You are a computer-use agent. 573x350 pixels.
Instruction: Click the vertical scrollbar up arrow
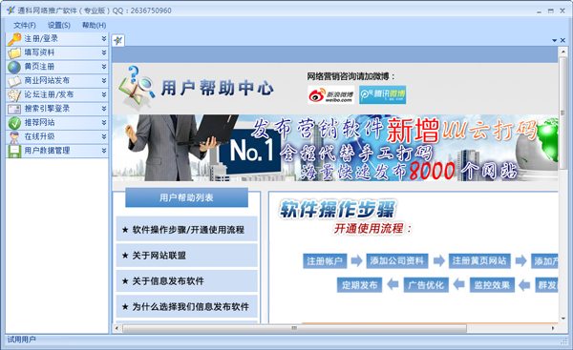point(562,51)
